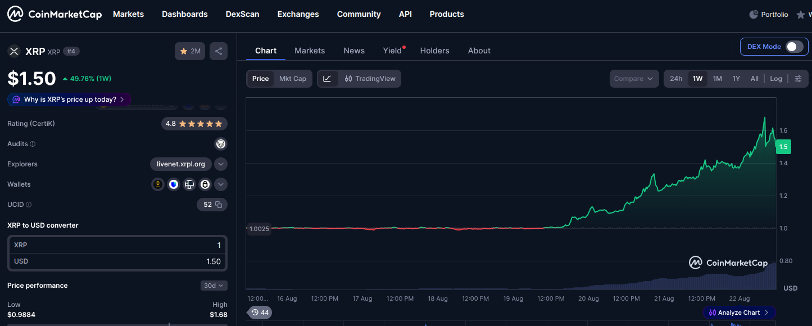The width and height of the screenshot is (812, 326).
Task: Click the #4 rank badge
Action: (x=71, y=51)
